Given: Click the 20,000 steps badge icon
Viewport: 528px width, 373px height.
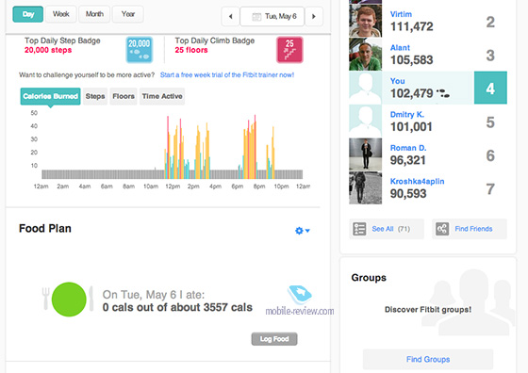Looking at the screenshot, I should click(x=140, y=50).
